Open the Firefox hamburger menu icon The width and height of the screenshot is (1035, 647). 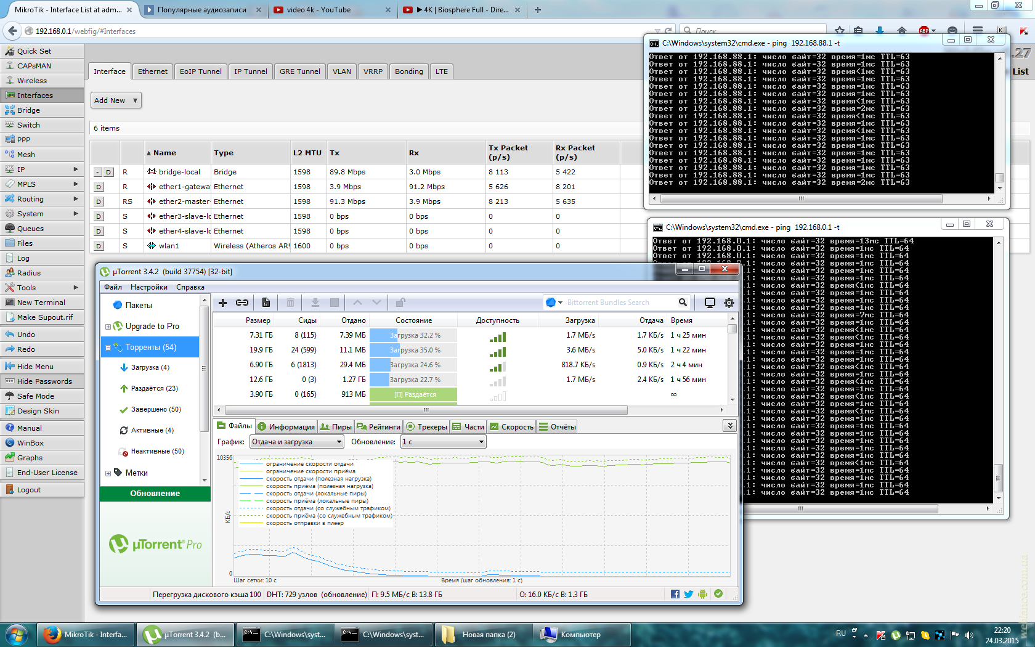tap(978, 30)
